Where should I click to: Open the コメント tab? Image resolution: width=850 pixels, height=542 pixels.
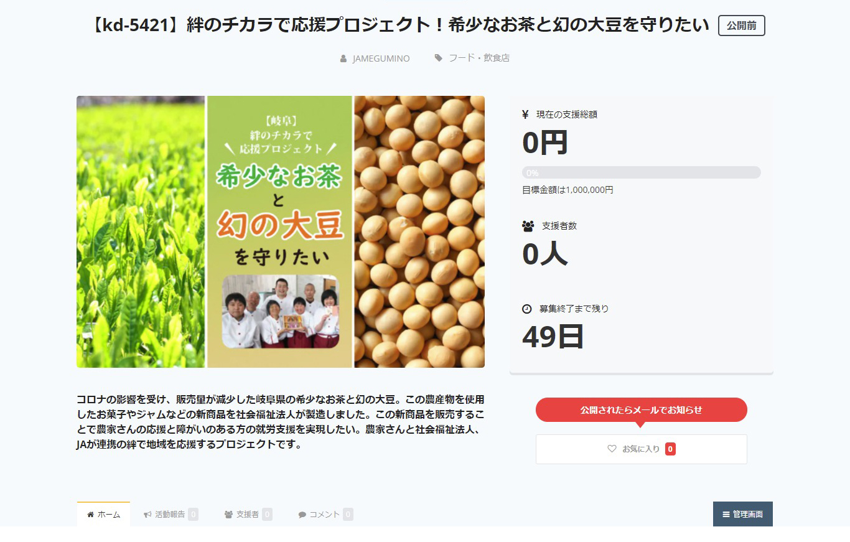[x=325, y=515]
